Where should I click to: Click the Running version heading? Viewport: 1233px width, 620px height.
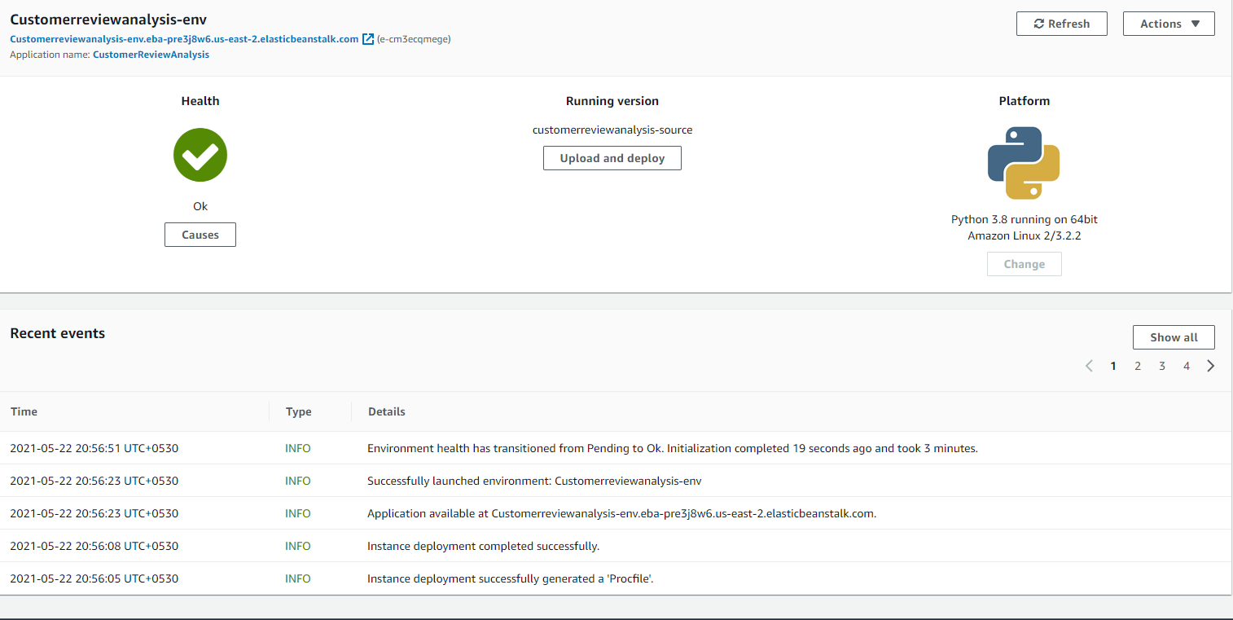[612, 101]
